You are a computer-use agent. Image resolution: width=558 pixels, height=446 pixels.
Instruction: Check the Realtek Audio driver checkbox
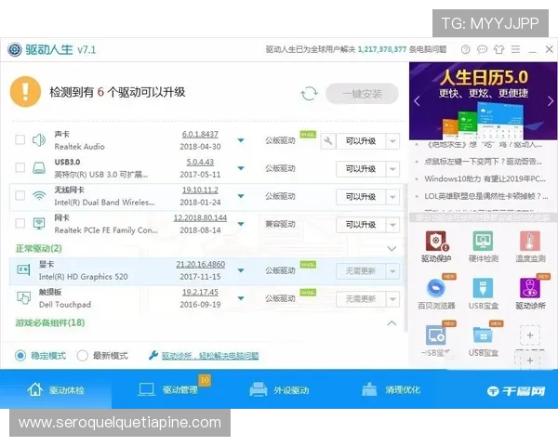[x=20, y=139]
